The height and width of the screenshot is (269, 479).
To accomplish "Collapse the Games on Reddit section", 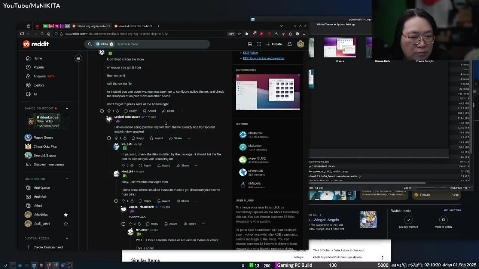I will click(67, 108).
